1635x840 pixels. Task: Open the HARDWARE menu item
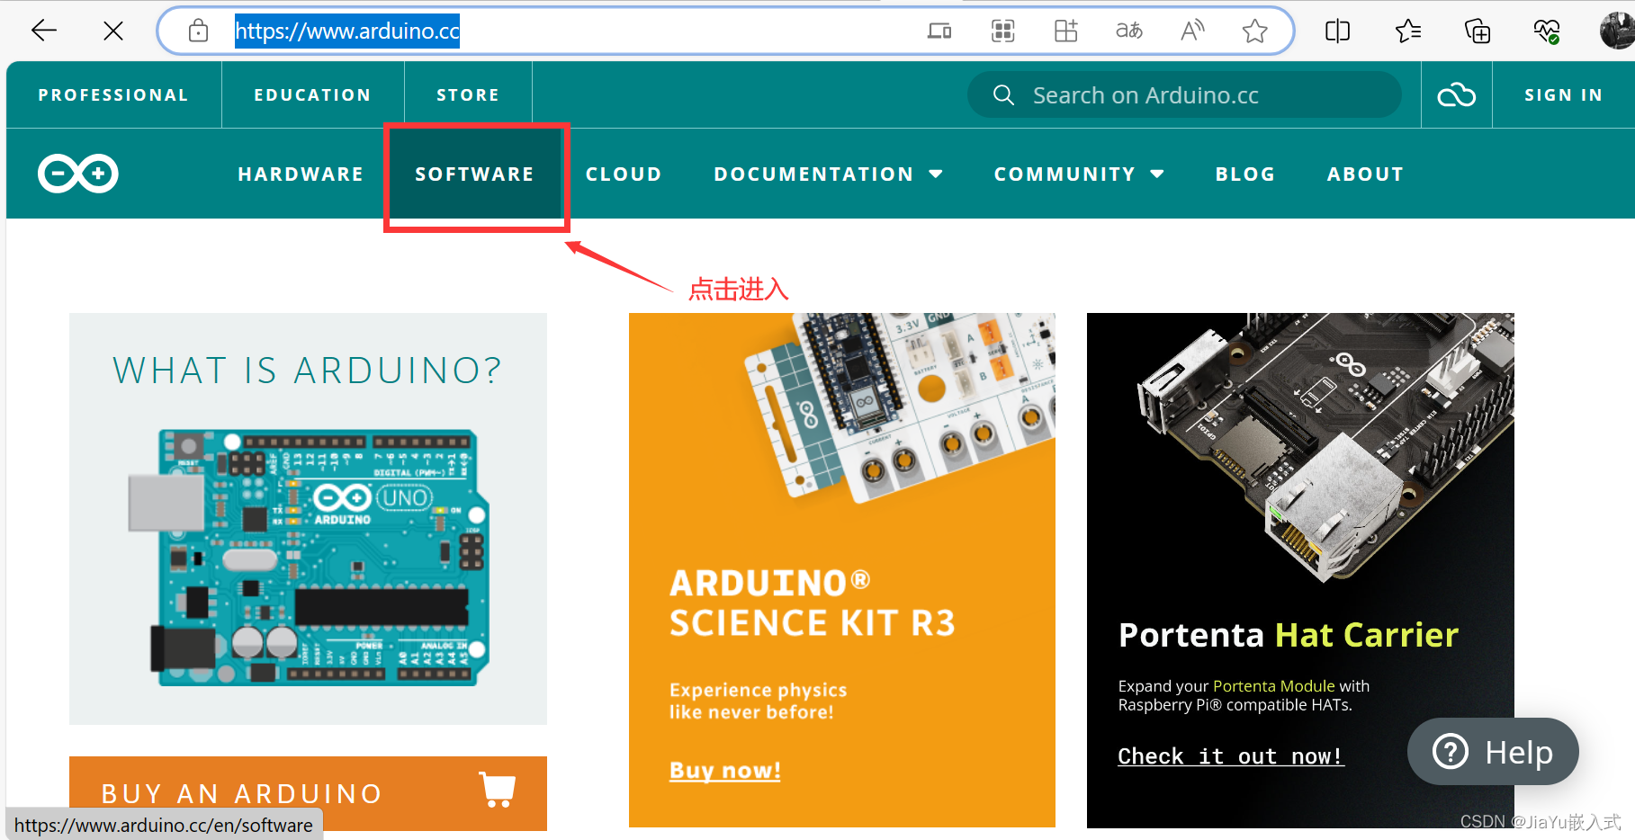(x=301, y=174)
